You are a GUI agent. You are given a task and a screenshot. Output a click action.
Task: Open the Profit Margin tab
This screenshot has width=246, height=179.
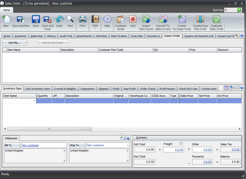[x=167, y=89]
